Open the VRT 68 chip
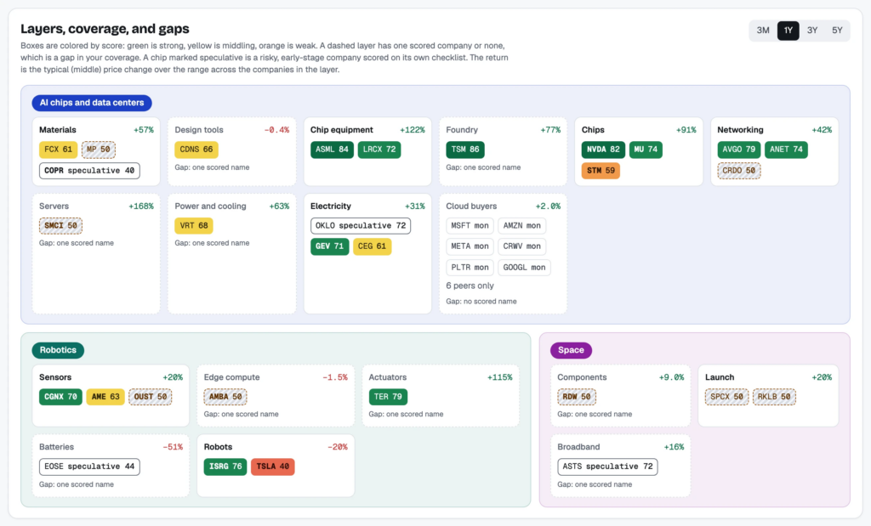The width and height of the screenshot is (871, 526). (194, 225)
